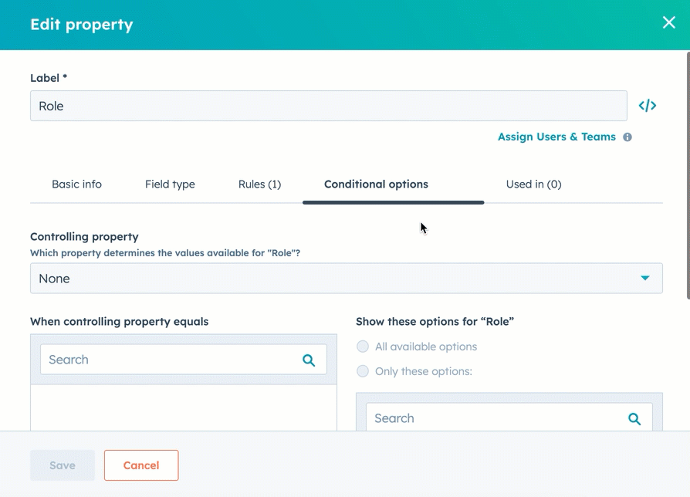This screenshot has width=690, height=497.
Task: Click the info icon next to Assign Users & Teams
Action: (627, 137)
